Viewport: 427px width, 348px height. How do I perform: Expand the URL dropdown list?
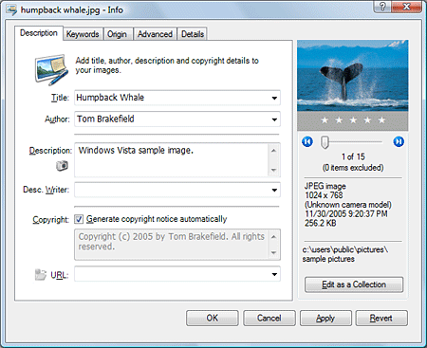point(274,274)
